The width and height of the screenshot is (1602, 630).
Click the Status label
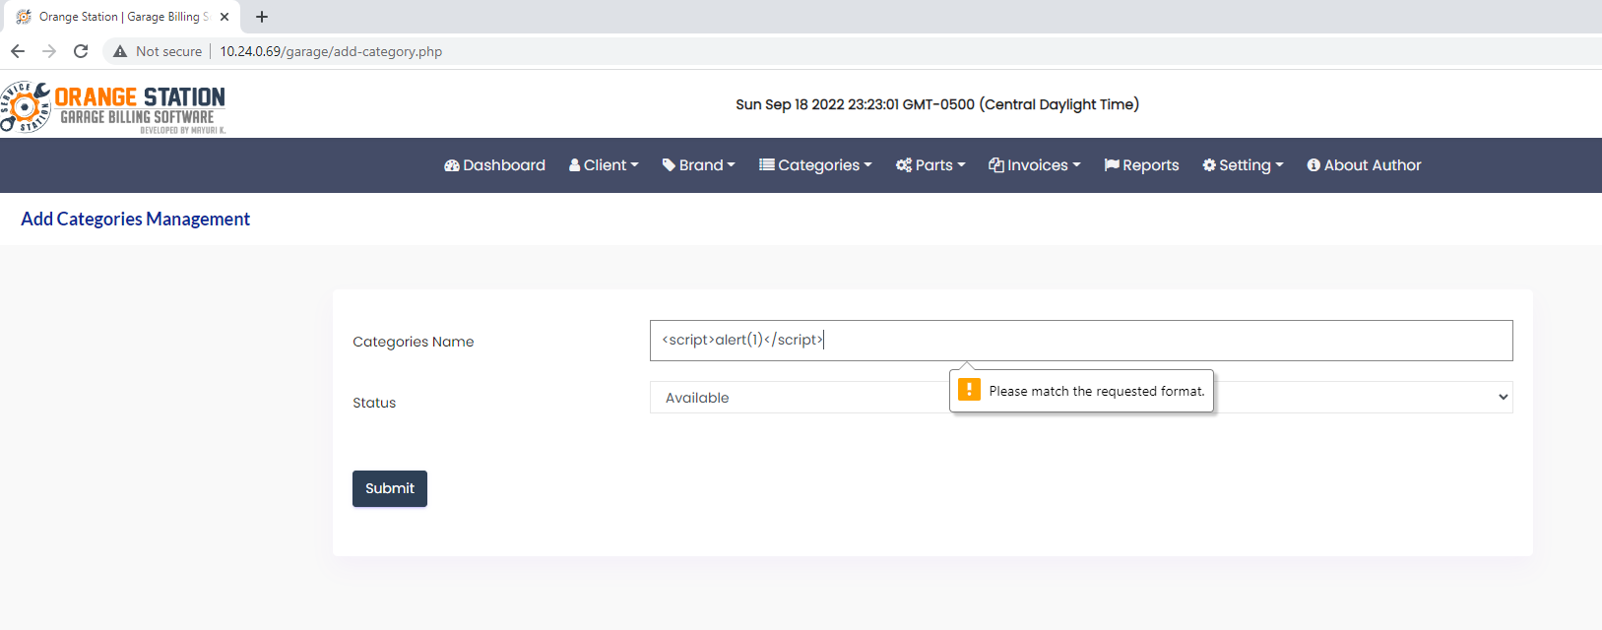(x=374, y=403)
